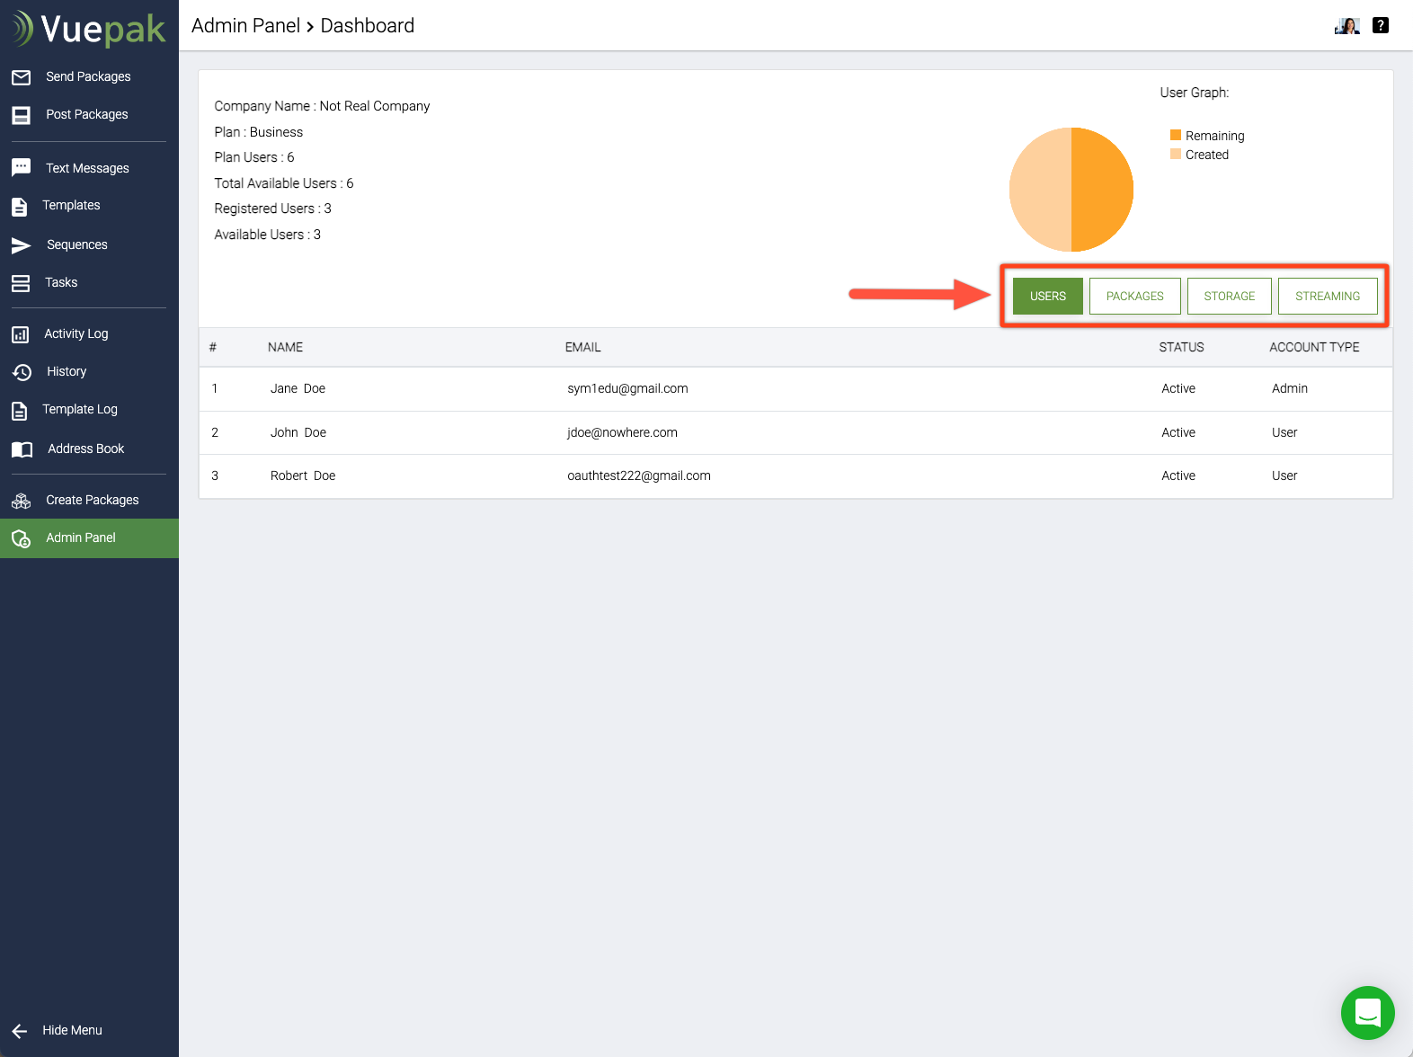Click the History clock icon

point(22,372)
